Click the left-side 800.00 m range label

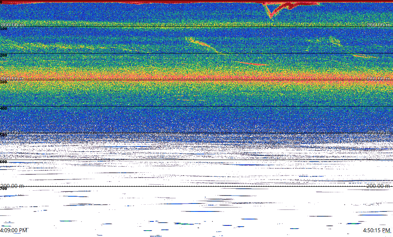point(12,24)
